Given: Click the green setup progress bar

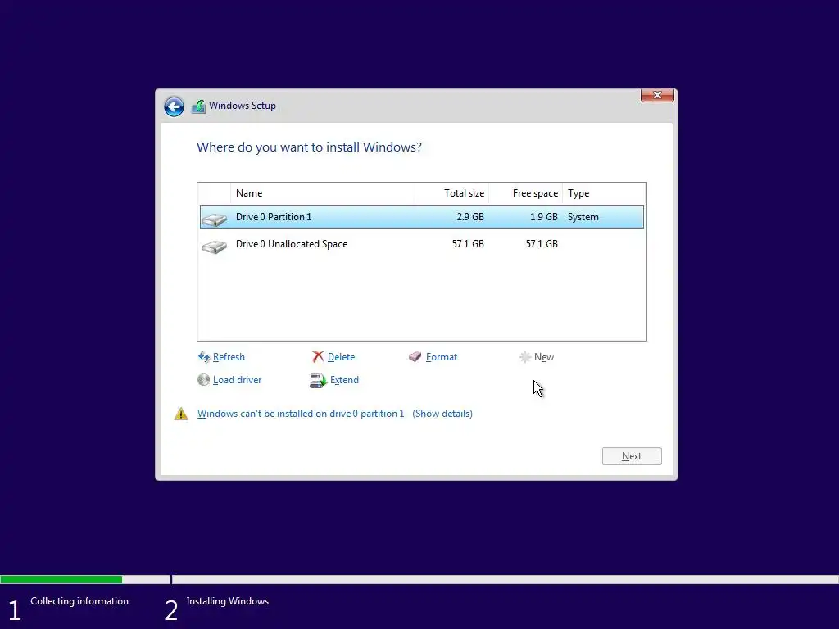Looking at the screenshot, I should pos(61,579).
